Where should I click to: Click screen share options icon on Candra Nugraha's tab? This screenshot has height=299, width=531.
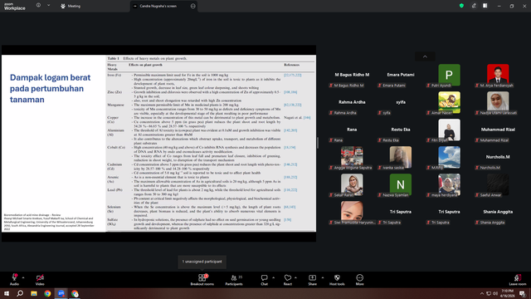193,6
